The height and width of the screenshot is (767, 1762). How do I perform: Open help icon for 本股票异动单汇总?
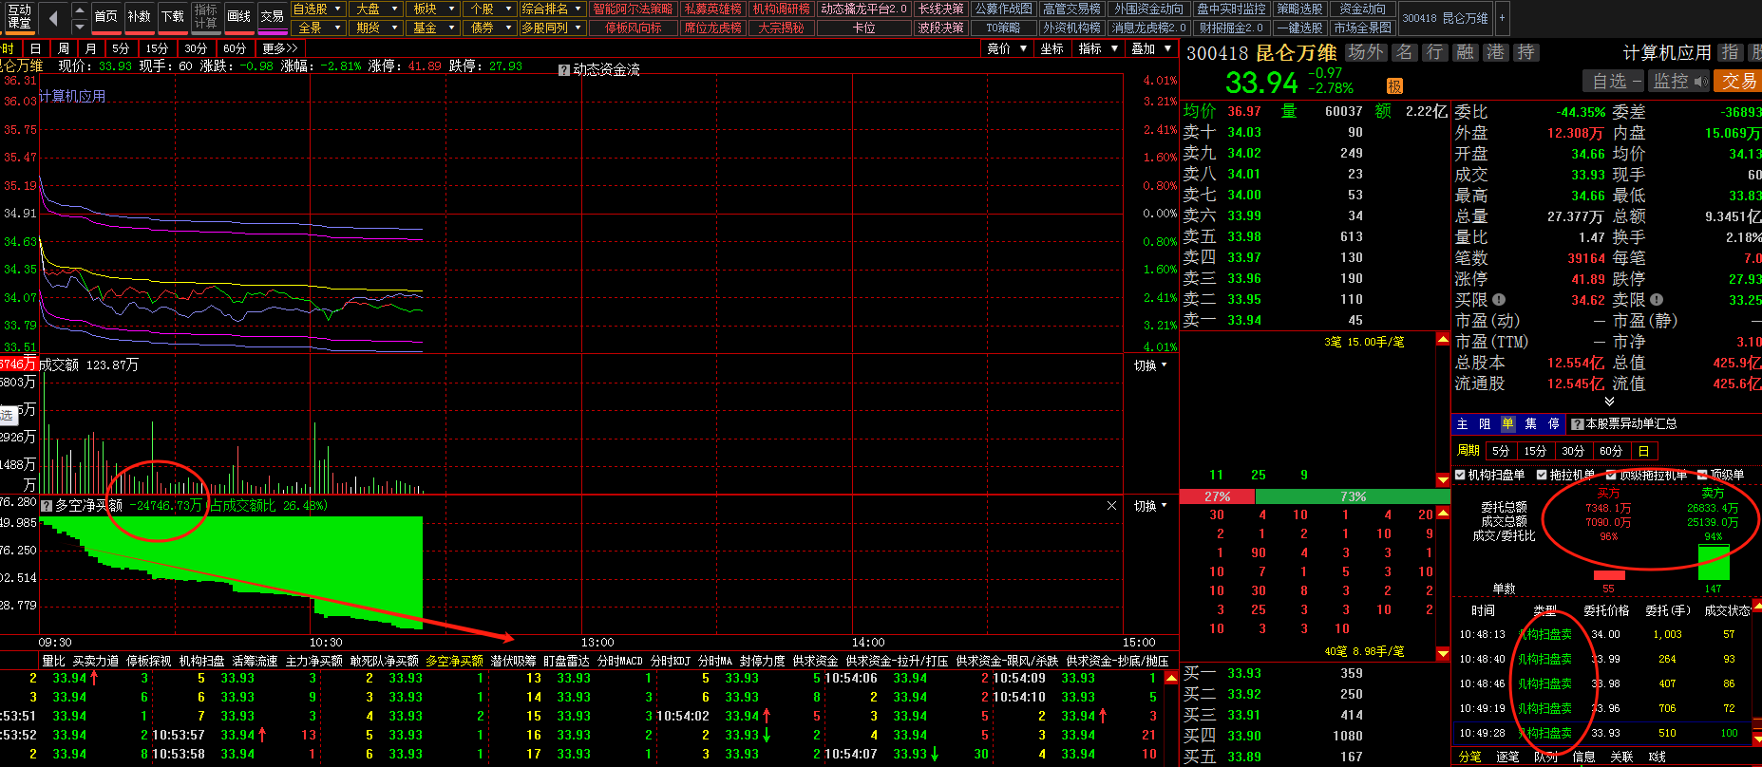(1578, 424)
